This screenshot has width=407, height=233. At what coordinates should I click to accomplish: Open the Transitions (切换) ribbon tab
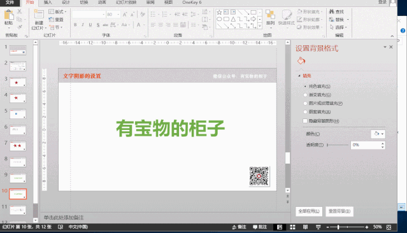point(84,3)
